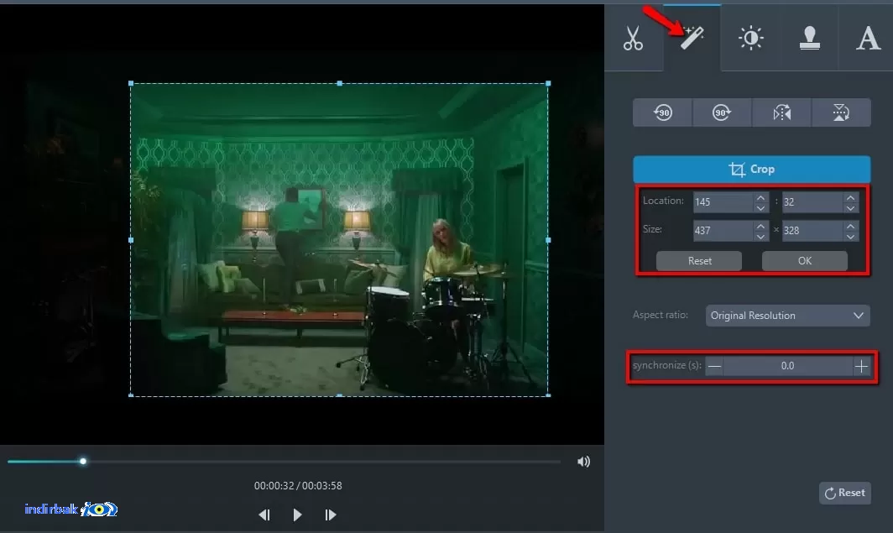Increase synchronize value with plus button

tap(861, 366)
